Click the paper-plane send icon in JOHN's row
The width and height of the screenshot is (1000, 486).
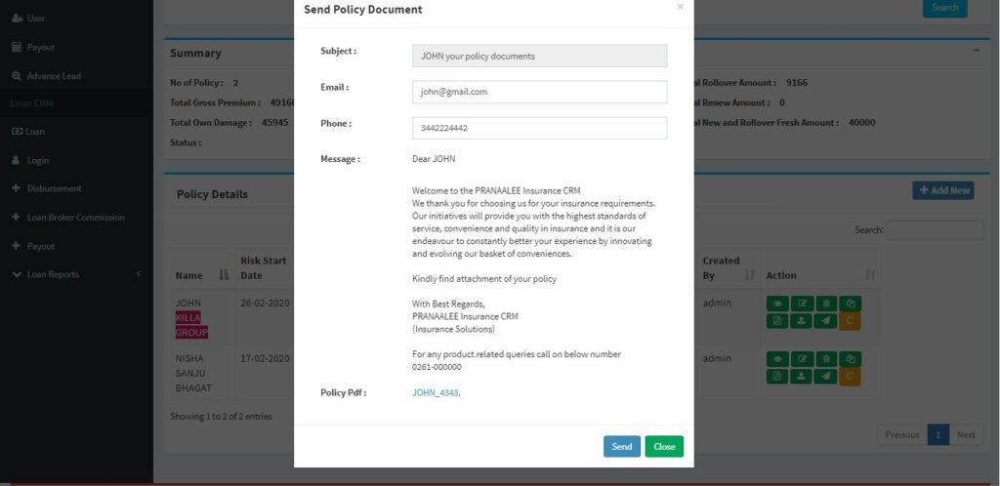coord(826,321)
